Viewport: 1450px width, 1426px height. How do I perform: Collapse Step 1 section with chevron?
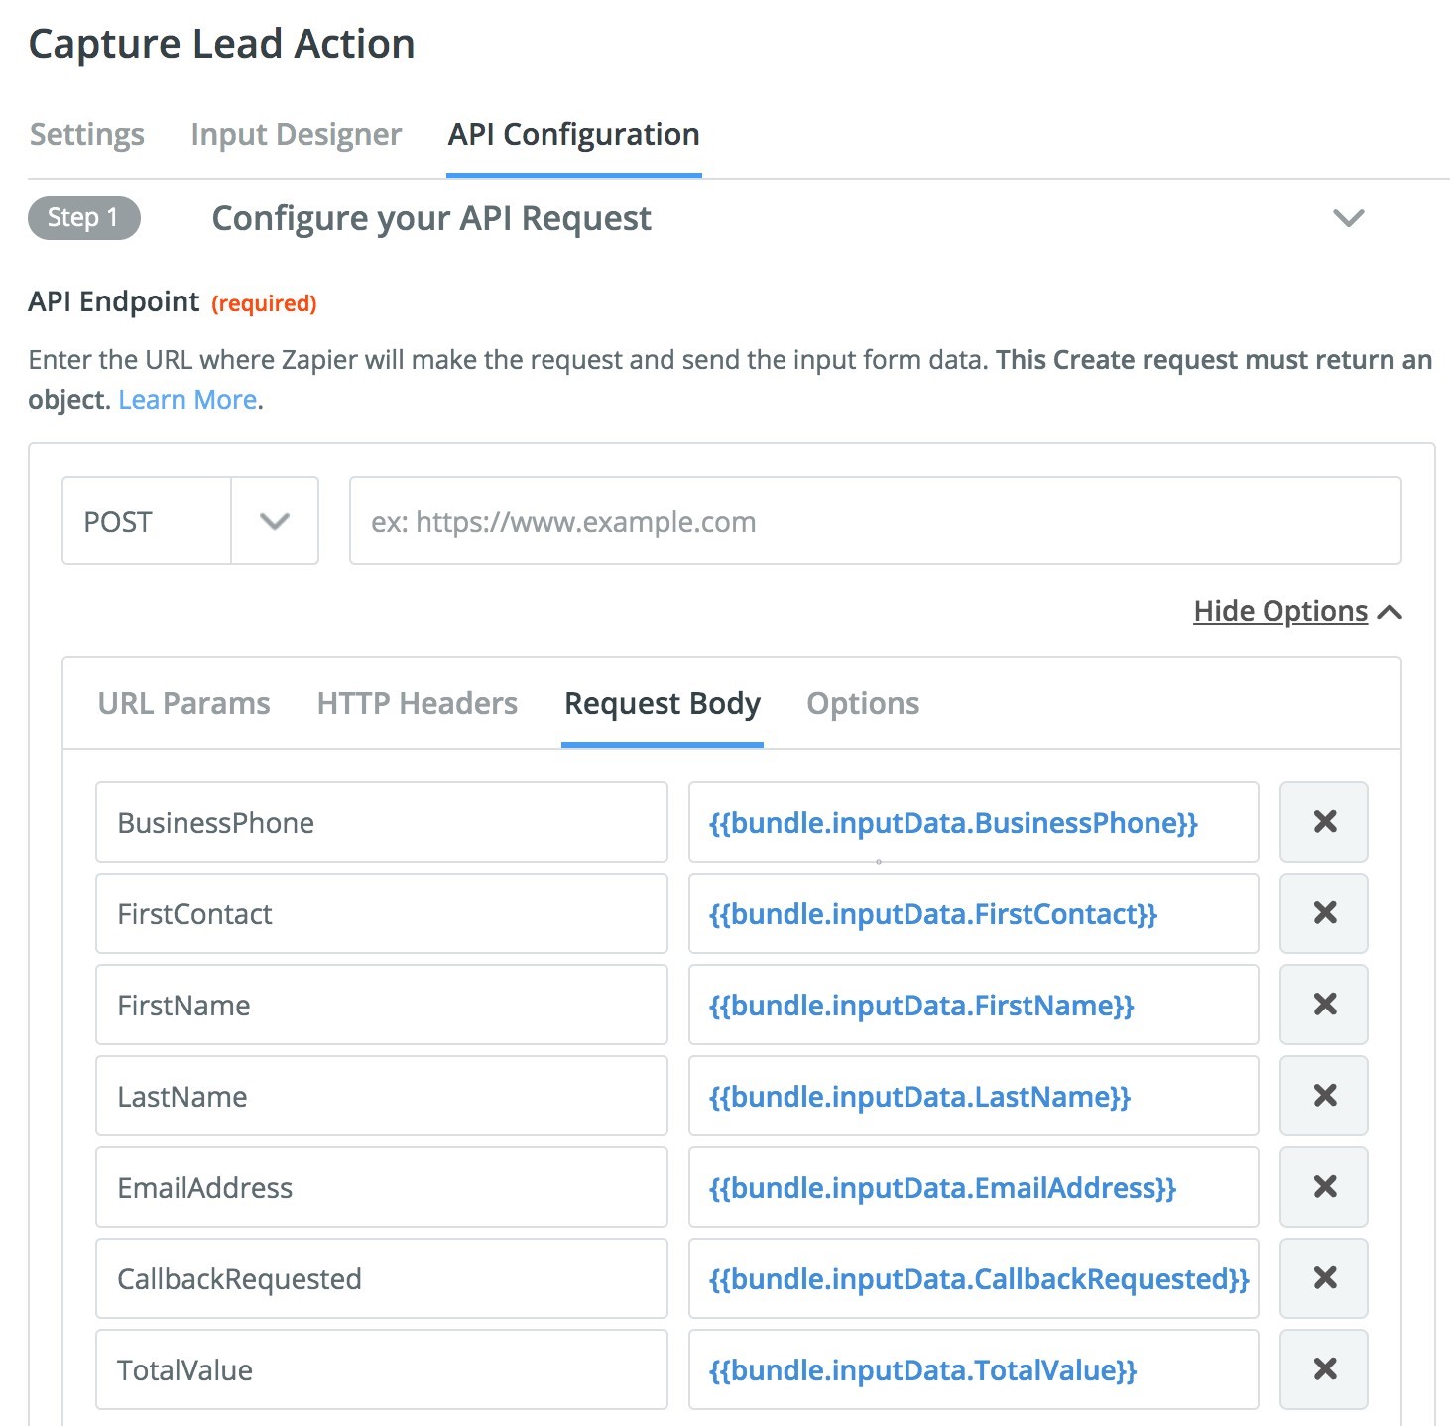tap(1348, 218)
